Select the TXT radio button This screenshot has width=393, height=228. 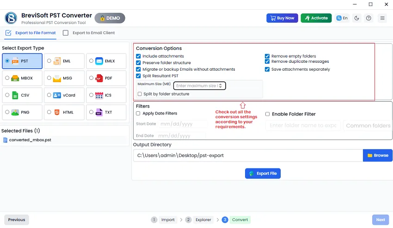[x=91, y=112]
